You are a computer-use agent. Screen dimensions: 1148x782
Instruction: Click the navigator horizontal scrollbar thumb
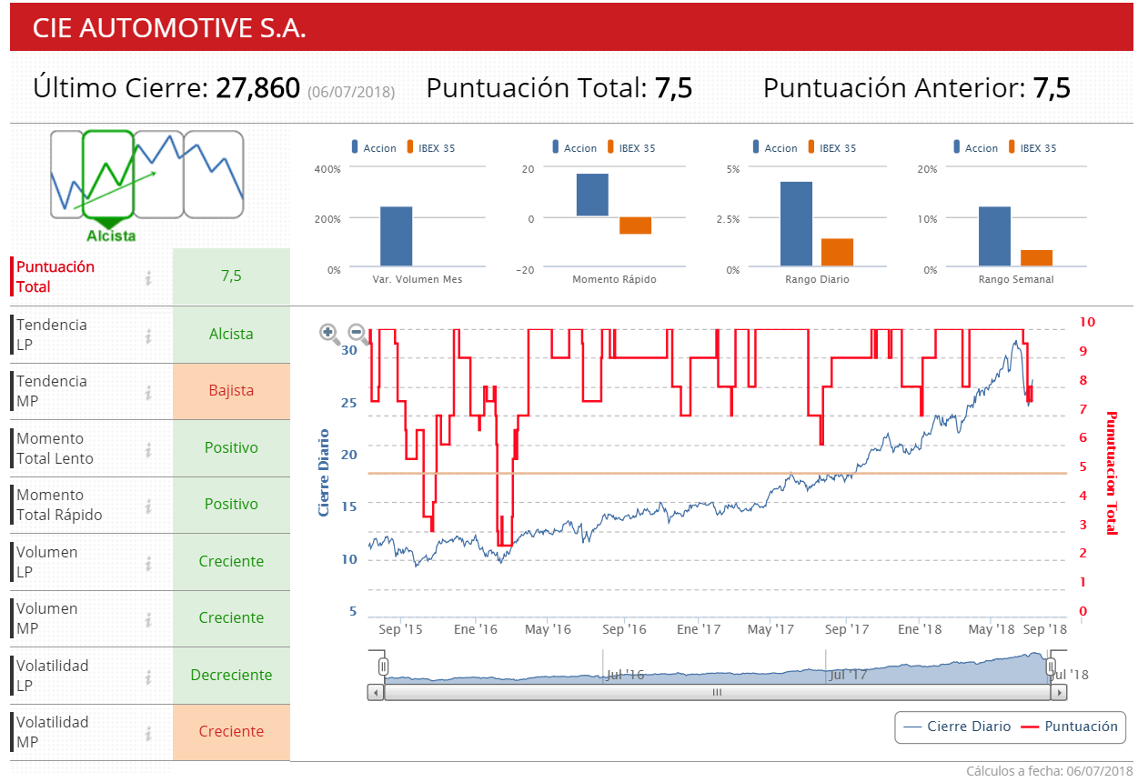pos(717,692)
